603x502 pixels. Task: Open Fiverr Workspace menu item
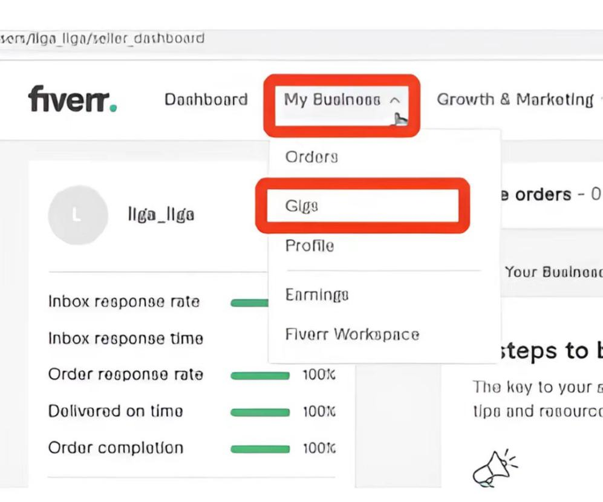[x=352, y=334]
